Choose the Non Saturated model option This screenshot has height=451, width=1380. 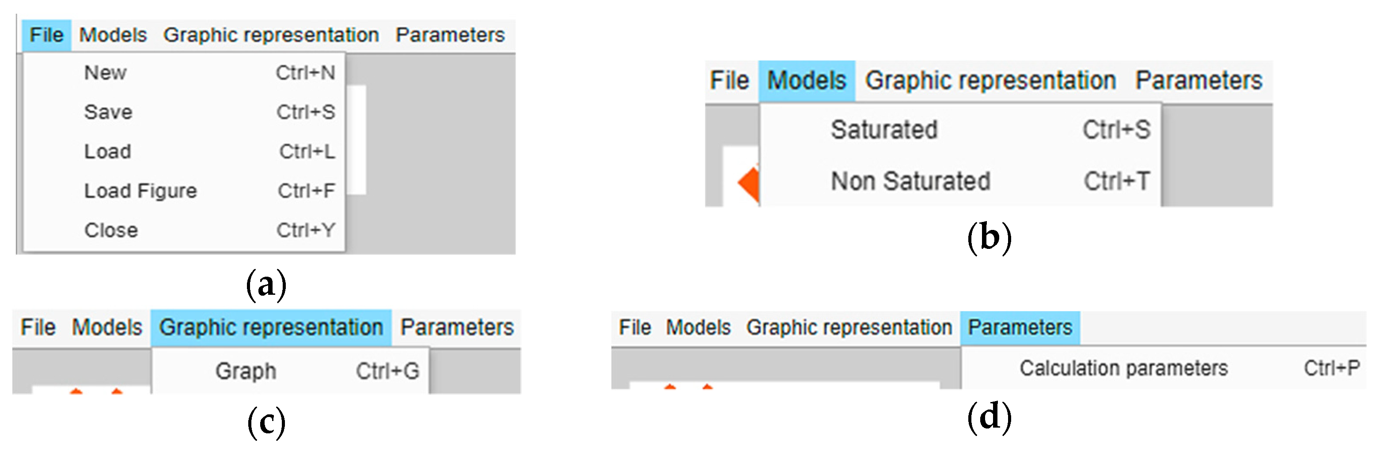910,181
